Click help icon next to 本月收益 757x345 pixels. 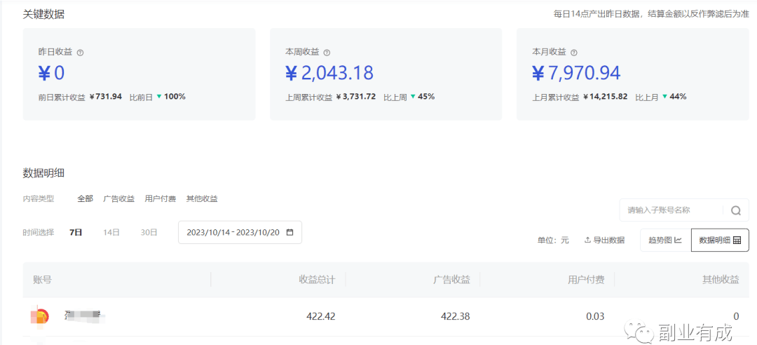(x=573, y=53)
